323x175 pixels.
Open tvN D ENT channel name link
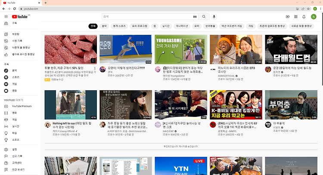click(x=168, y=131)
